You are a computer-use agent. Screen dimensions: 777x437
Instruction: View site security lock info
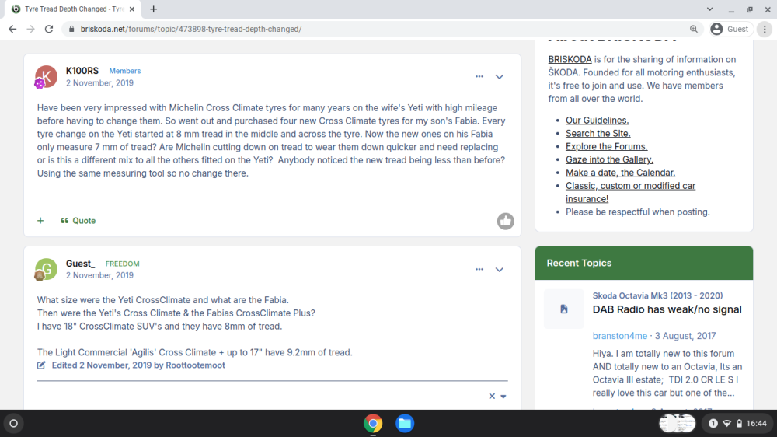click(71, 29)
